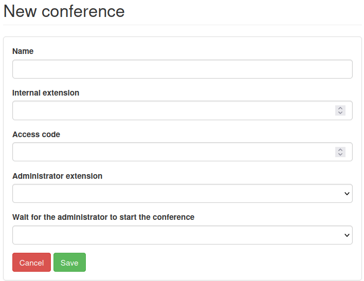Click the New conference page heading

coord(64,11)
